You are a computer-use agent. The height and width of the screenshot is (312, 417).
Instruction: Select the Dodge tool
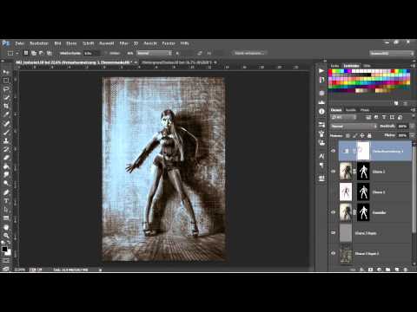tap(6, 183)
